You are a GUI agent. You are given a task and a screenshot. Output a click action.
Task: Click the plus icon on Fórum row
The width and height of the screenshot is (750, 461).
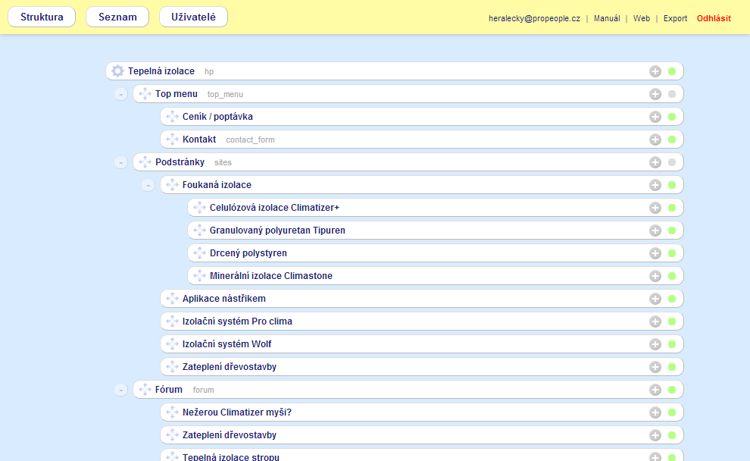coord(655,390)
